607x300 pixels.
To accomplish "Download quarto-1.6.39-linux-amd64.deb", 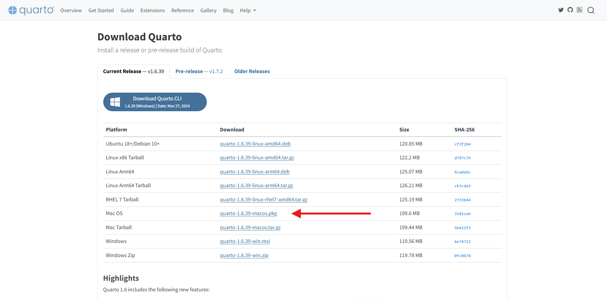I will 255,144.
